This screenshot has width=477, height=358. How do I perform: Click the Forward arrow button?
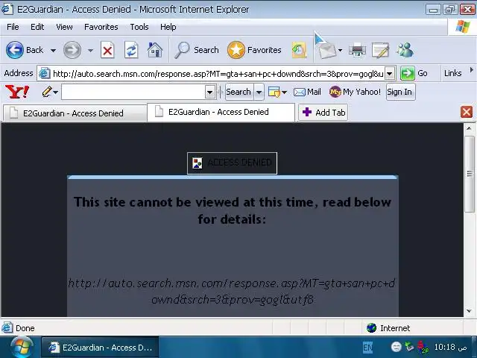(72, 50)
